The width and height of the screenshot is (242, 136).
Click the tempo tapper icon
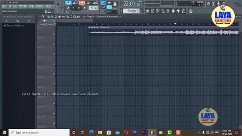(183, 11)
